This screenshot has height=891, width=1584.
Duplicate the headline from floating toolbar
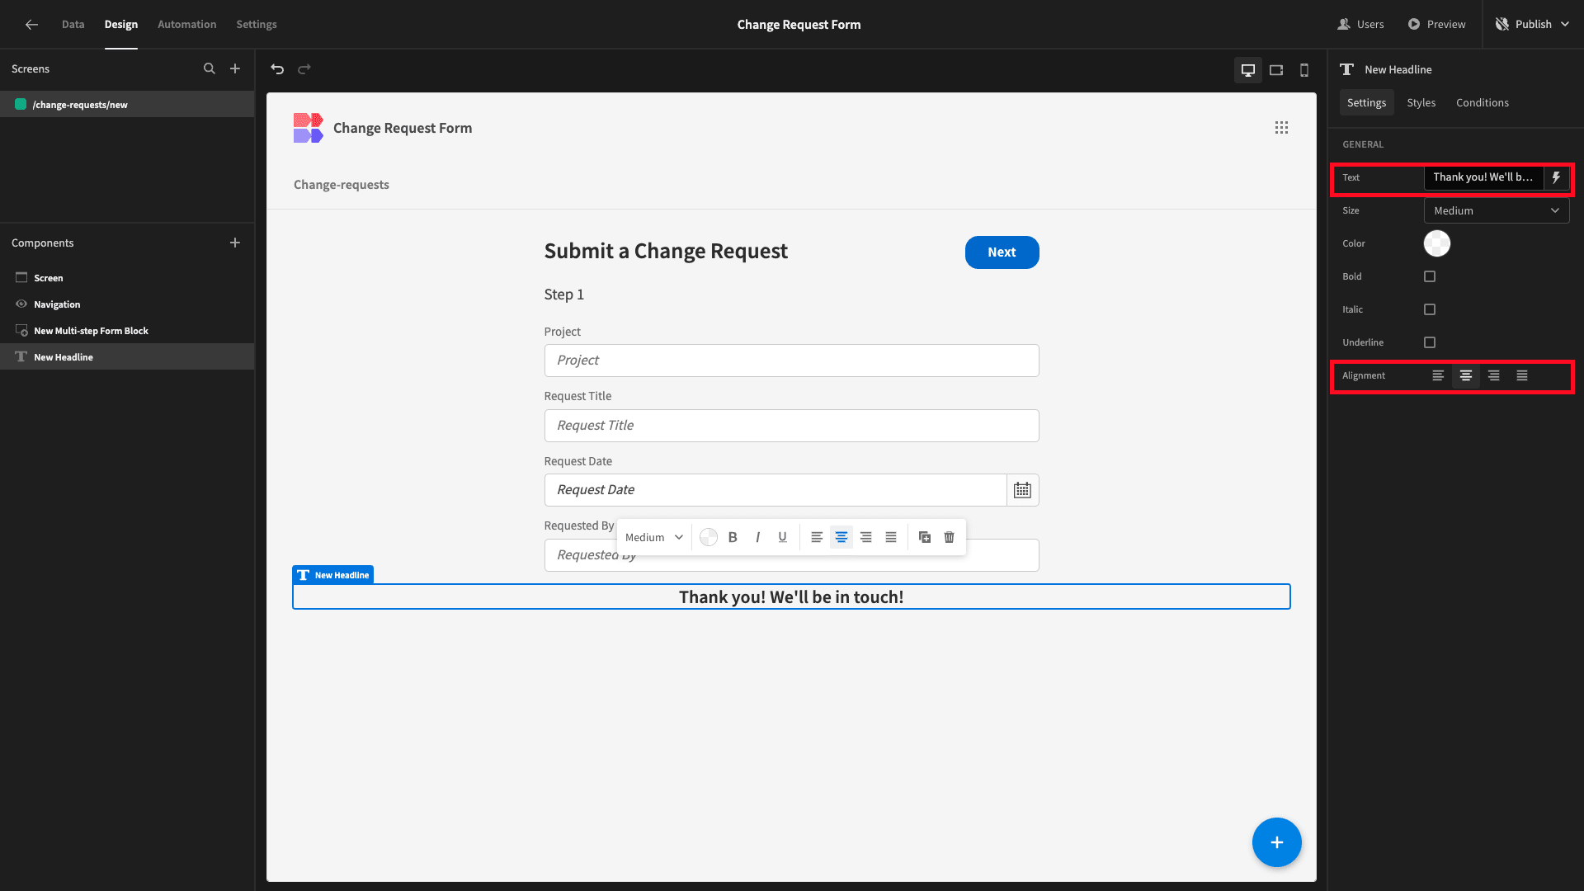coord(925,537)
